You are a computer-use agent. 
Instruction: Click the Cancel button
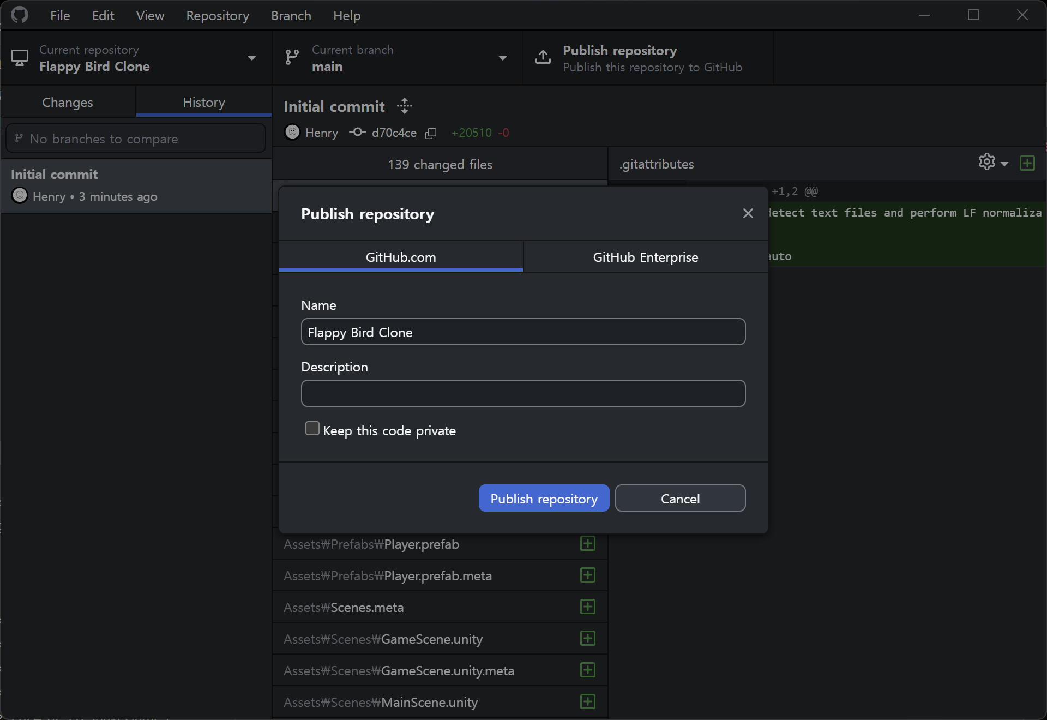[x=680, y=498]
